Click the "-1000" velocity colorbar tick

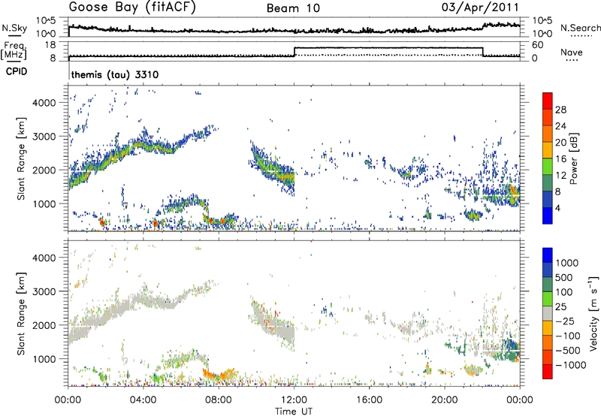(570, 365)
